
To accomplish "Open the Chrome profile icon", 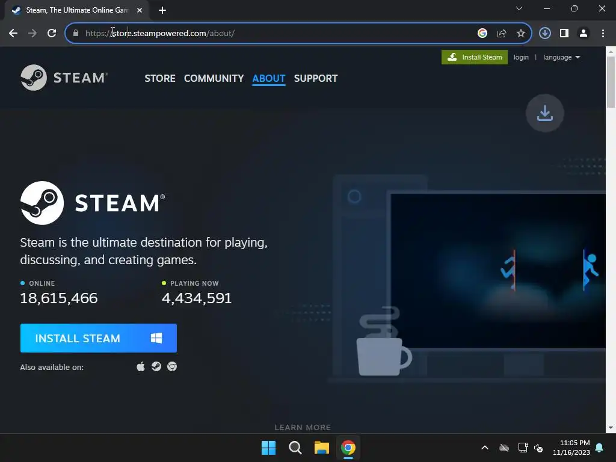I will pos(584,33).
